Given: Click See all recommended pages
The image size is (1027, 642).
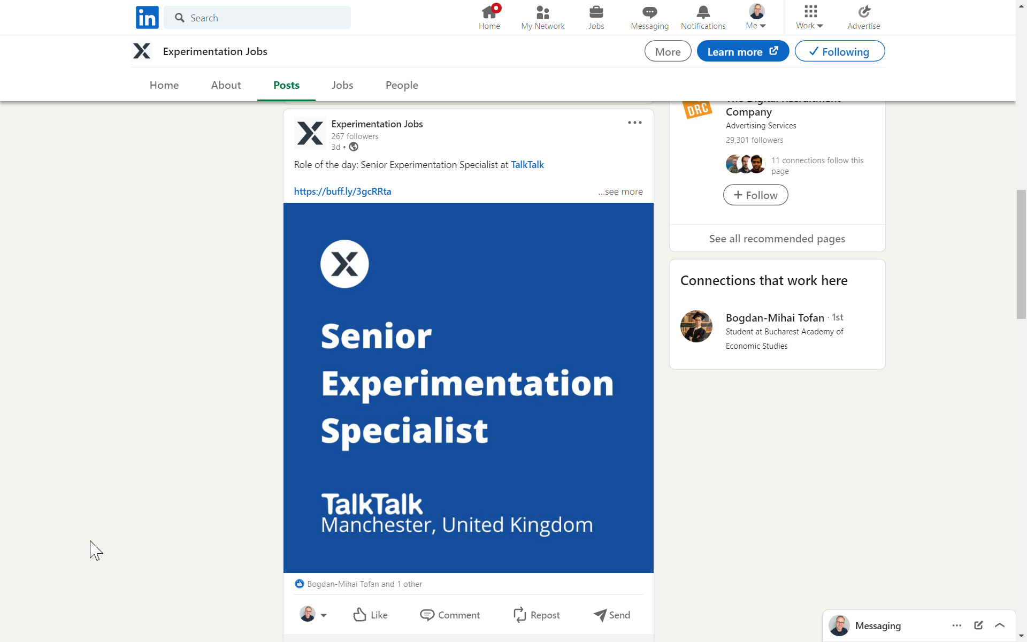Looking at the screenshot, I should pyautogui.click(x=777, y=239).
